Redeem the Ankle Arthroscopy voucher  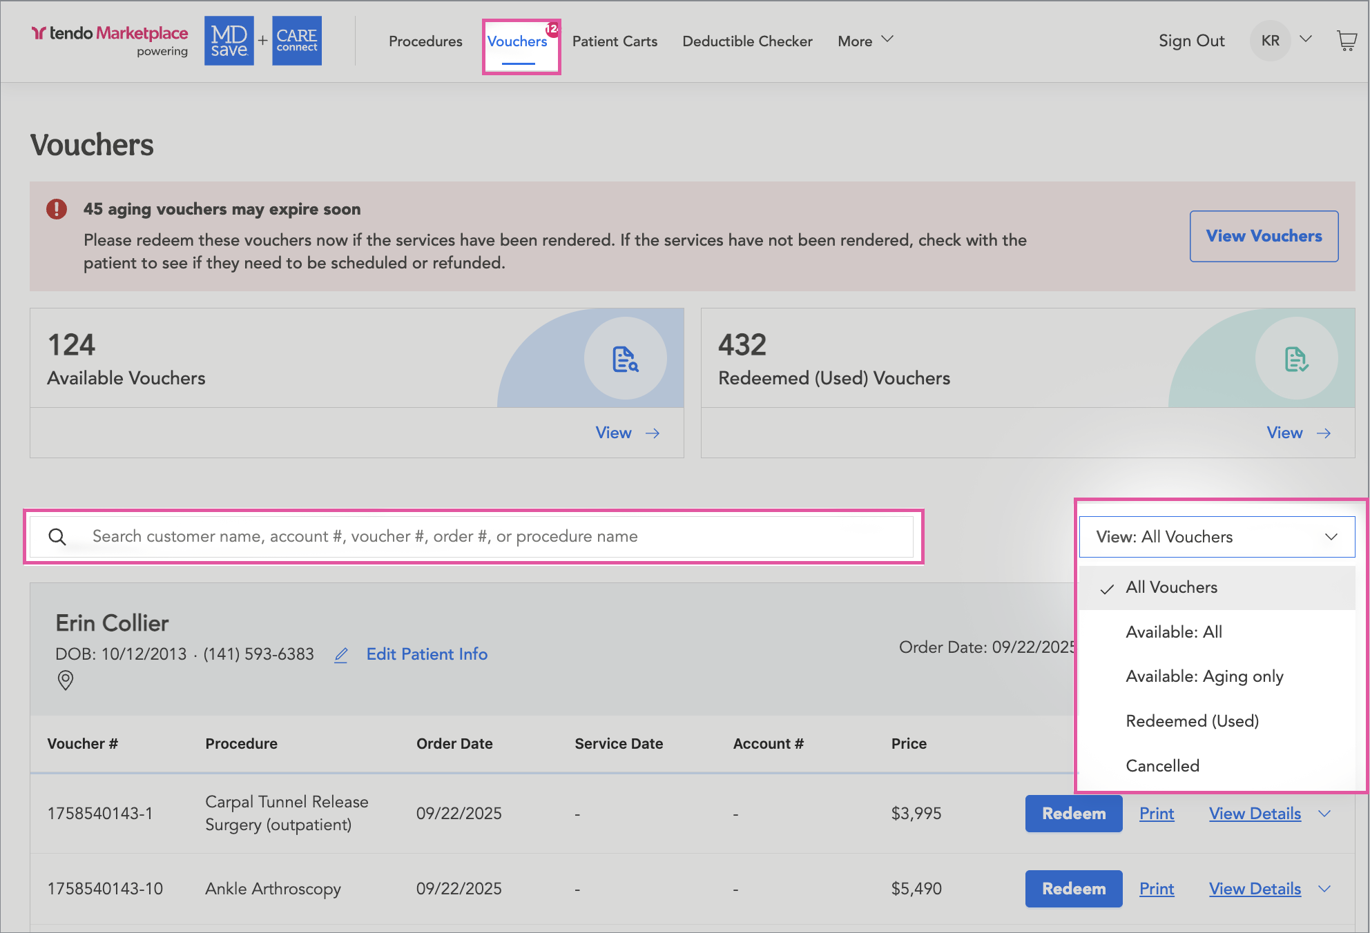point(1073,889)
